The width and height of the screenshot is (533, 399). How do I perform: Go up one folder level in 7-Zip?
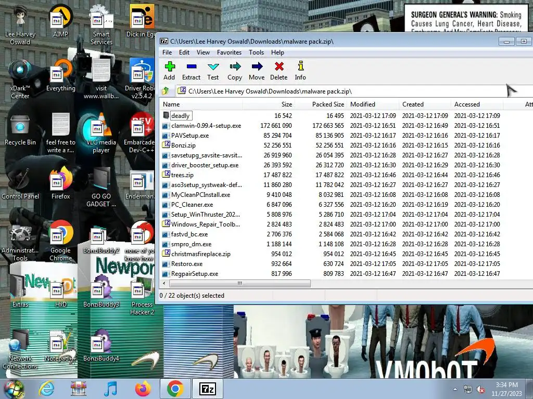point(166,91)
